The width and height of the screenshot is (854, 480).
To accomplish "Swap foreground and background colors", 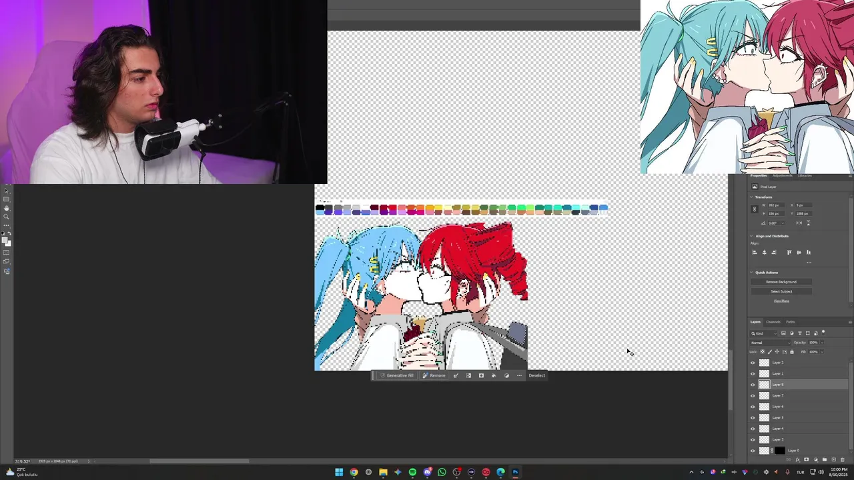I will (x=9, y=233).
